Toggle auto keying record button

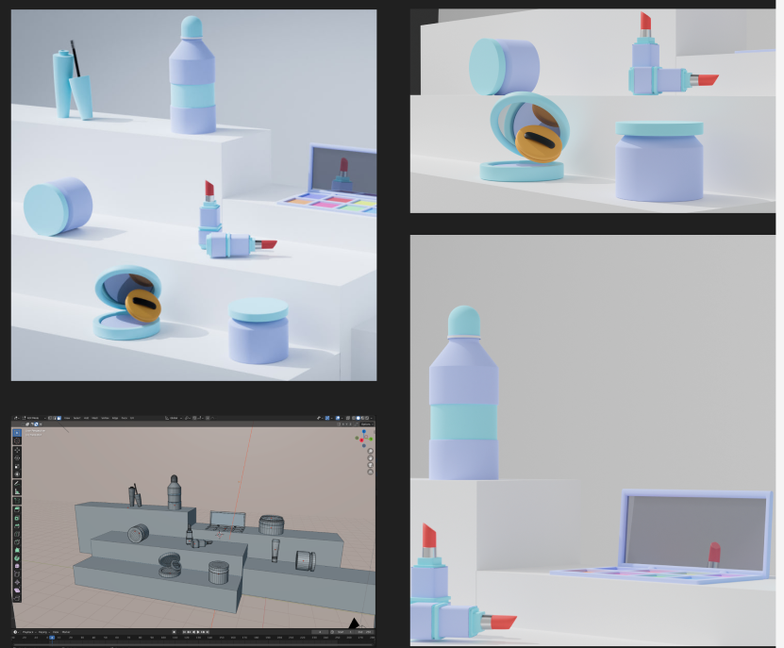pos(174,632)
